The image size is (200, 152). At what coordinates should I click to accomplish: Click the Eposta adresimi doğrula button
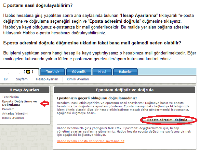pos(167,120)
